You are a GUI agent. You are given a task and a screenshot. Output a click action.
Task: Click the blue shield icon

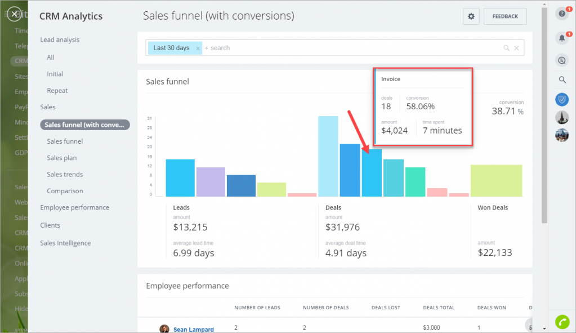click(x=561, y=100)
